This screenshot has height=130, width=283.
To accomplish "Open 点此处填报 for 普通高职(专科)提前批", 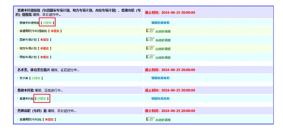I will click(163, 32).
